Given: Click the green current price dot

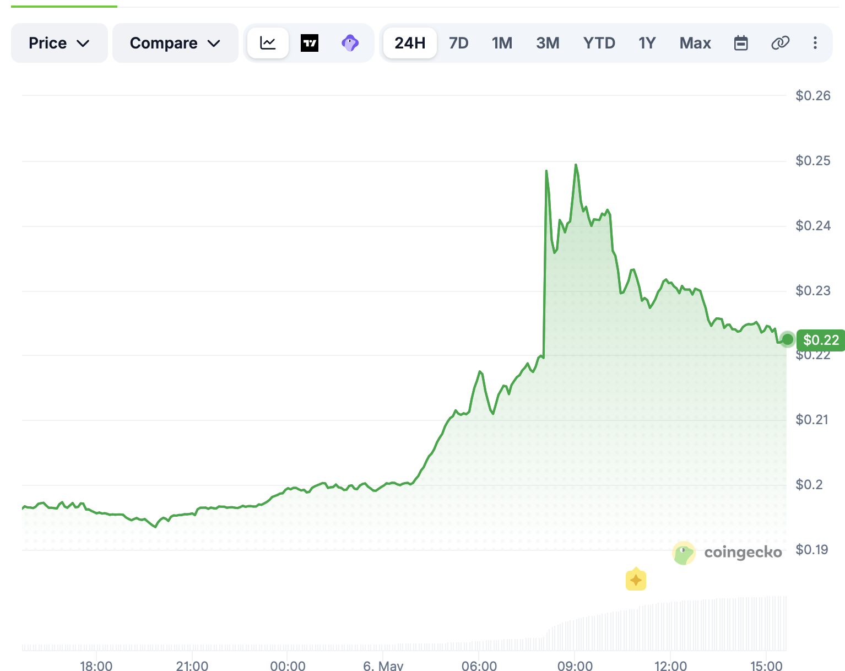Looking at the screenshot, I should click(x=788, y=339).
